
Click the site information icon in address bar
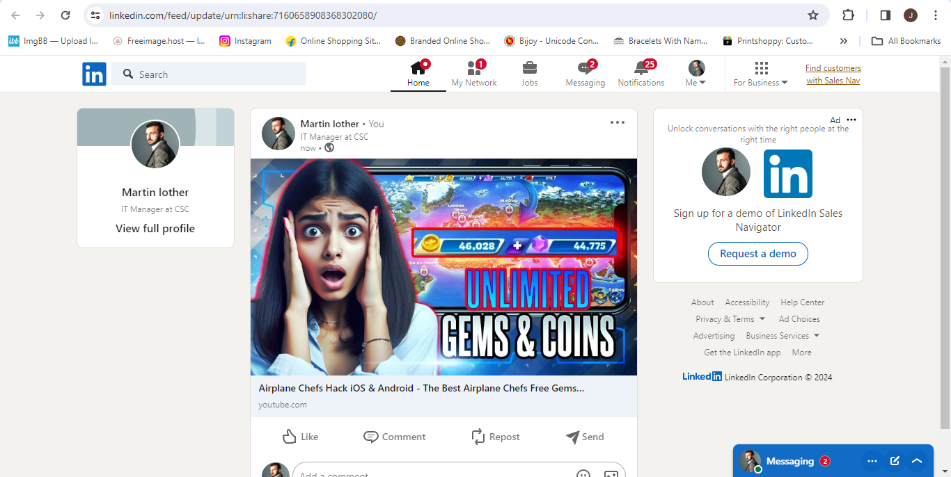(x=95, y=15)
